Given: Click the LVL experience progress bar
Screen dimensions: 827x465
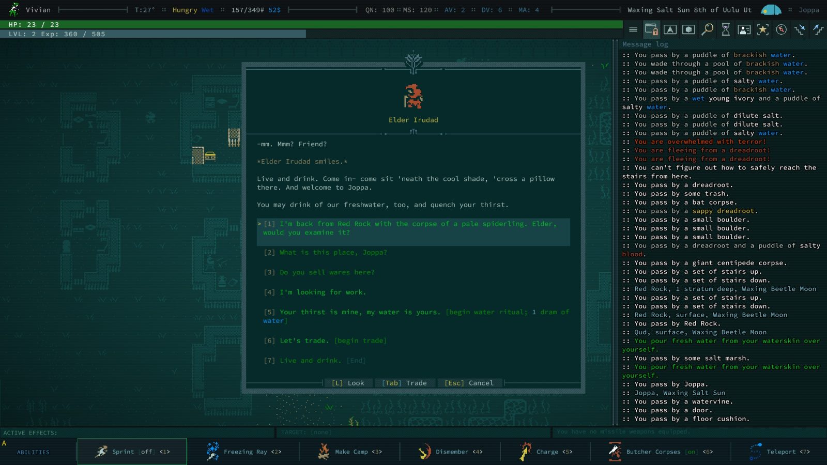Looking at the screenshot, I should (153, 34).
